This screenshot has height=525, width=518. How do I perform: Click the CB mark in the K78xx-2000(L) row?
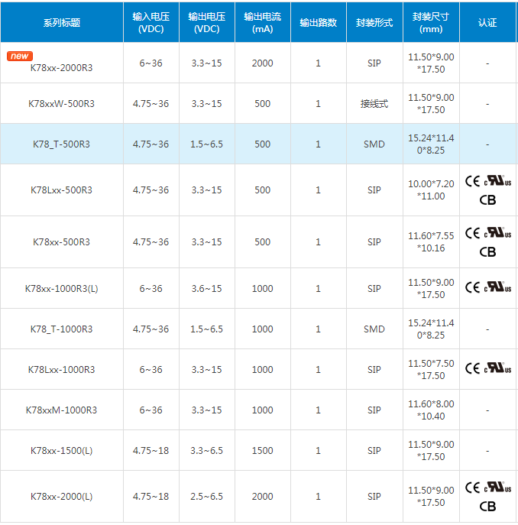point(487,506)
